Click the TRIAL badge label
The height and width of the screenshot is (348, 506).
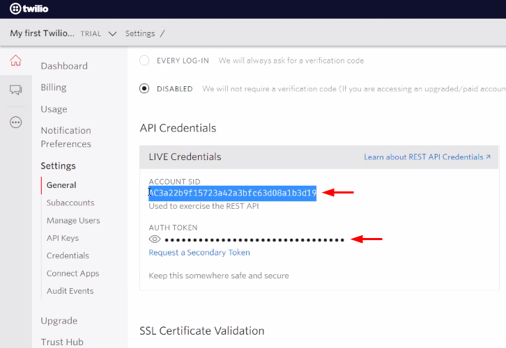[x=91, y=34]
